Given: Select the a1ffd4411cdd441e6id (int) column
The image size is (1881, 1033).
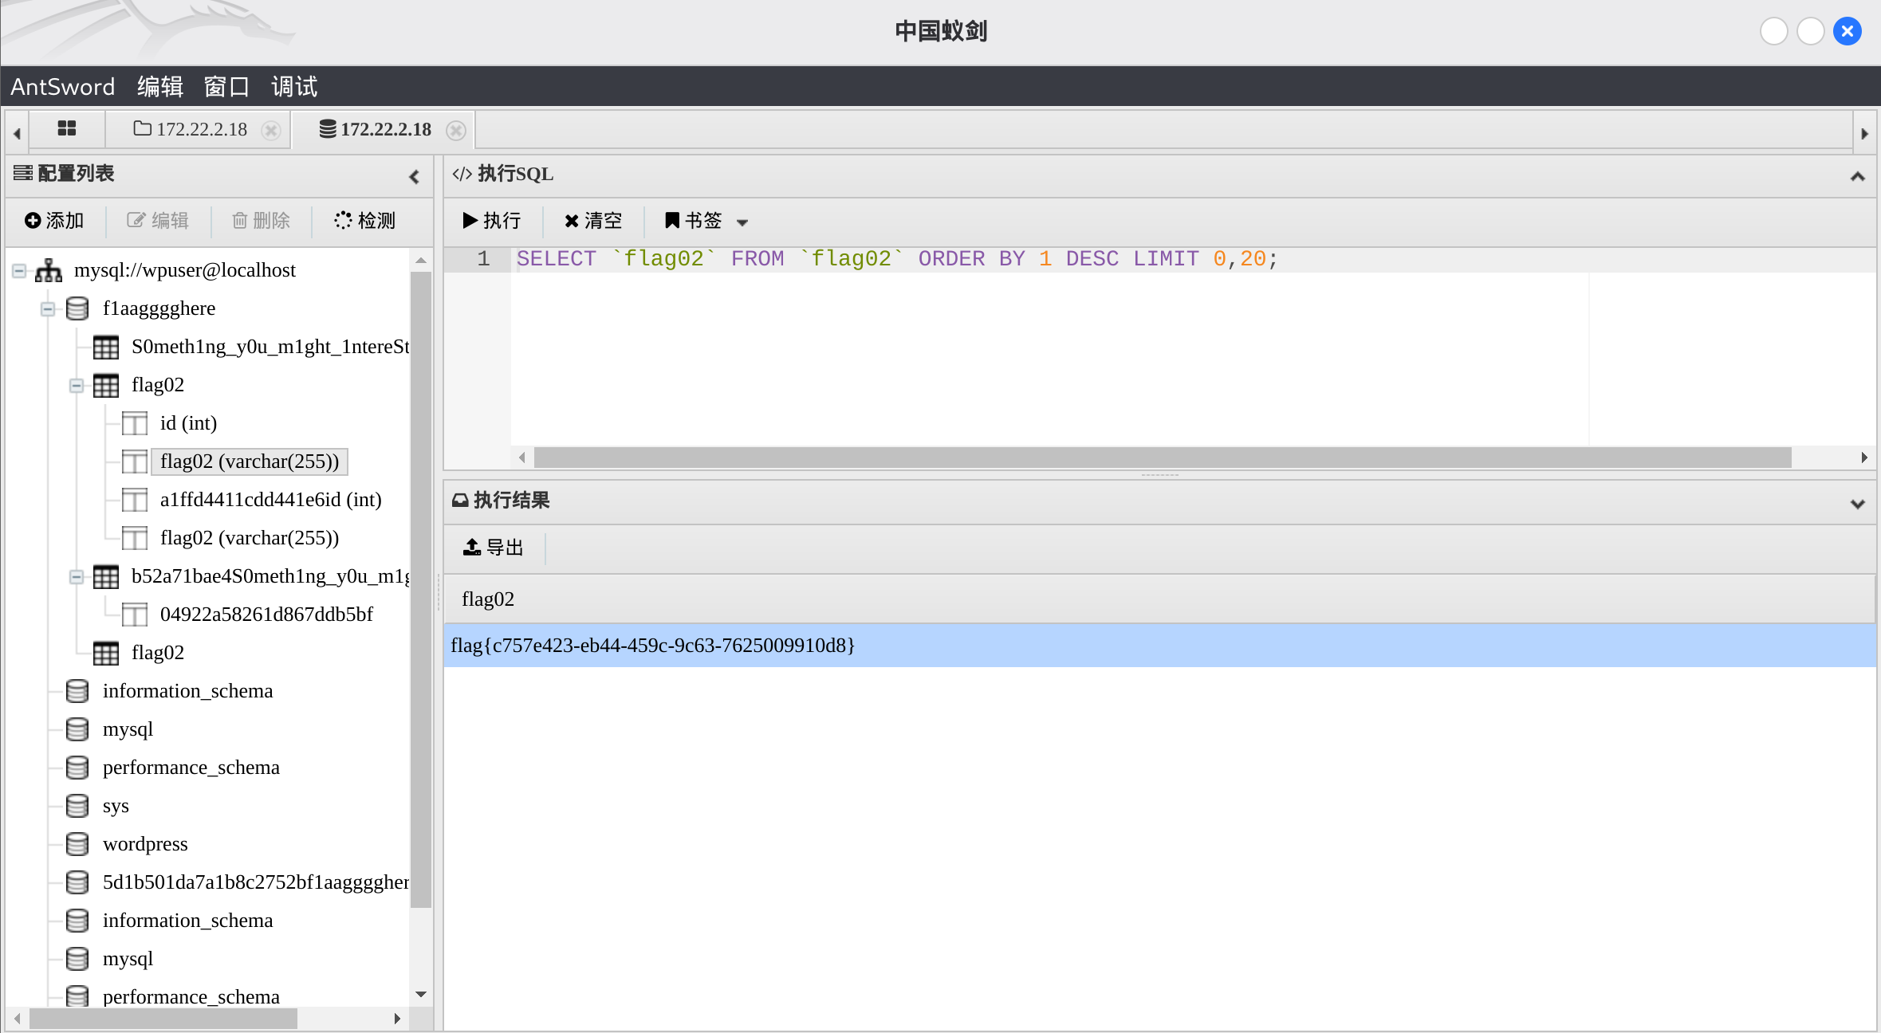Looking at the screenshot, I should pyautogui.click(x=271, y=500).
